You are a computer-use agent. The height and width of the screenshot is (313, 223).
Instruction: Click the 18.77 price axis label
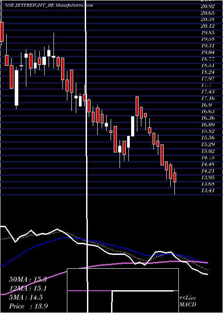pos(208,59)
